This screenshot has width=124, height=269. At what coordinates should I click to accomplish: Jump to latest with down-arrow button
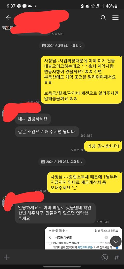coord(116,241)
